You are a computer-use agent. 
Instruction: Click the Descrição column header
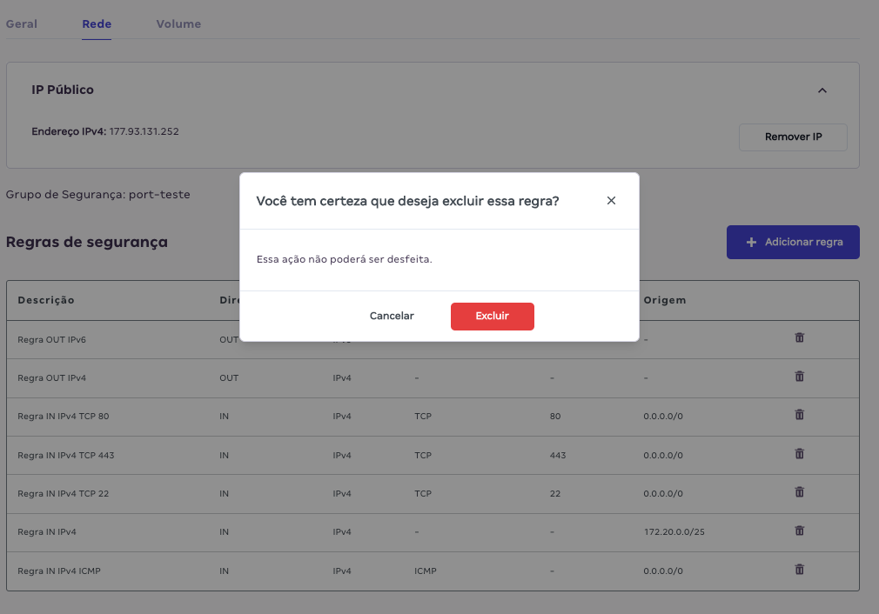tap(46, 300)
